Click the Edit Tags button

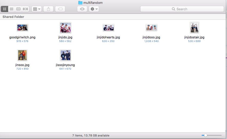coord(60,9)
